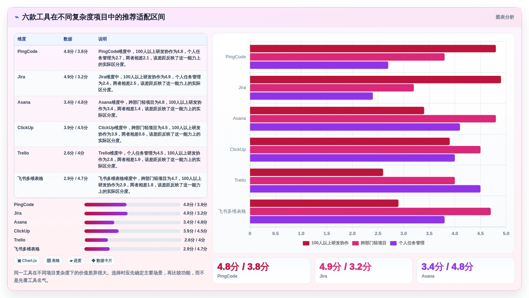Click the Asana progress bar
Image resolution: width=529 pixels, height=298 pixels.
[x=132, y=223]
